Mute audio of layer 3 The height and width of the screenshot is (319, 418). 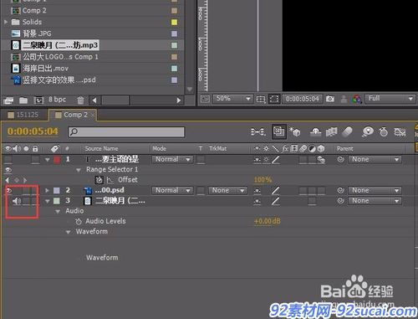click(x=17, y=201)
